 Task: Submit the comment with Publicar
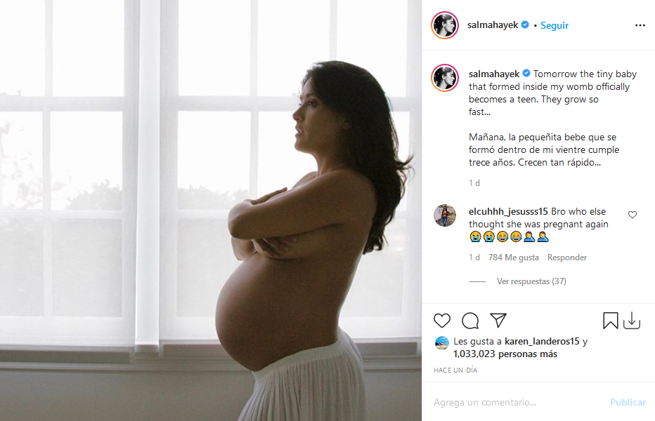(628, 402)
